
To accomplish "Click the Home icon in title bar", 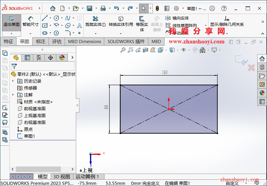I will (x=53, y=8).
